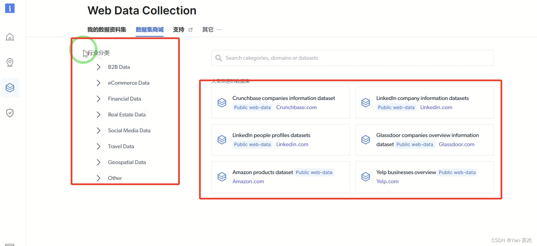Screen dimensions: 537x246
Task: Select Real Estate Data category label
Action: tap(127, 115)
